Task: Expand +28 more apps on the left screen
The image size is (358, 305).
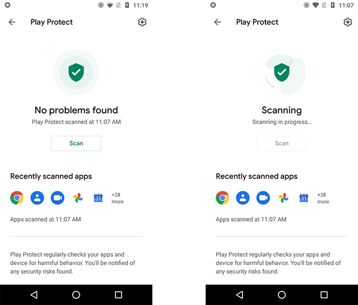Action: [118, 198]
